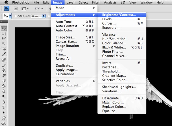Select the Healing Brush tool
The image size is (172, 126).
4,60
